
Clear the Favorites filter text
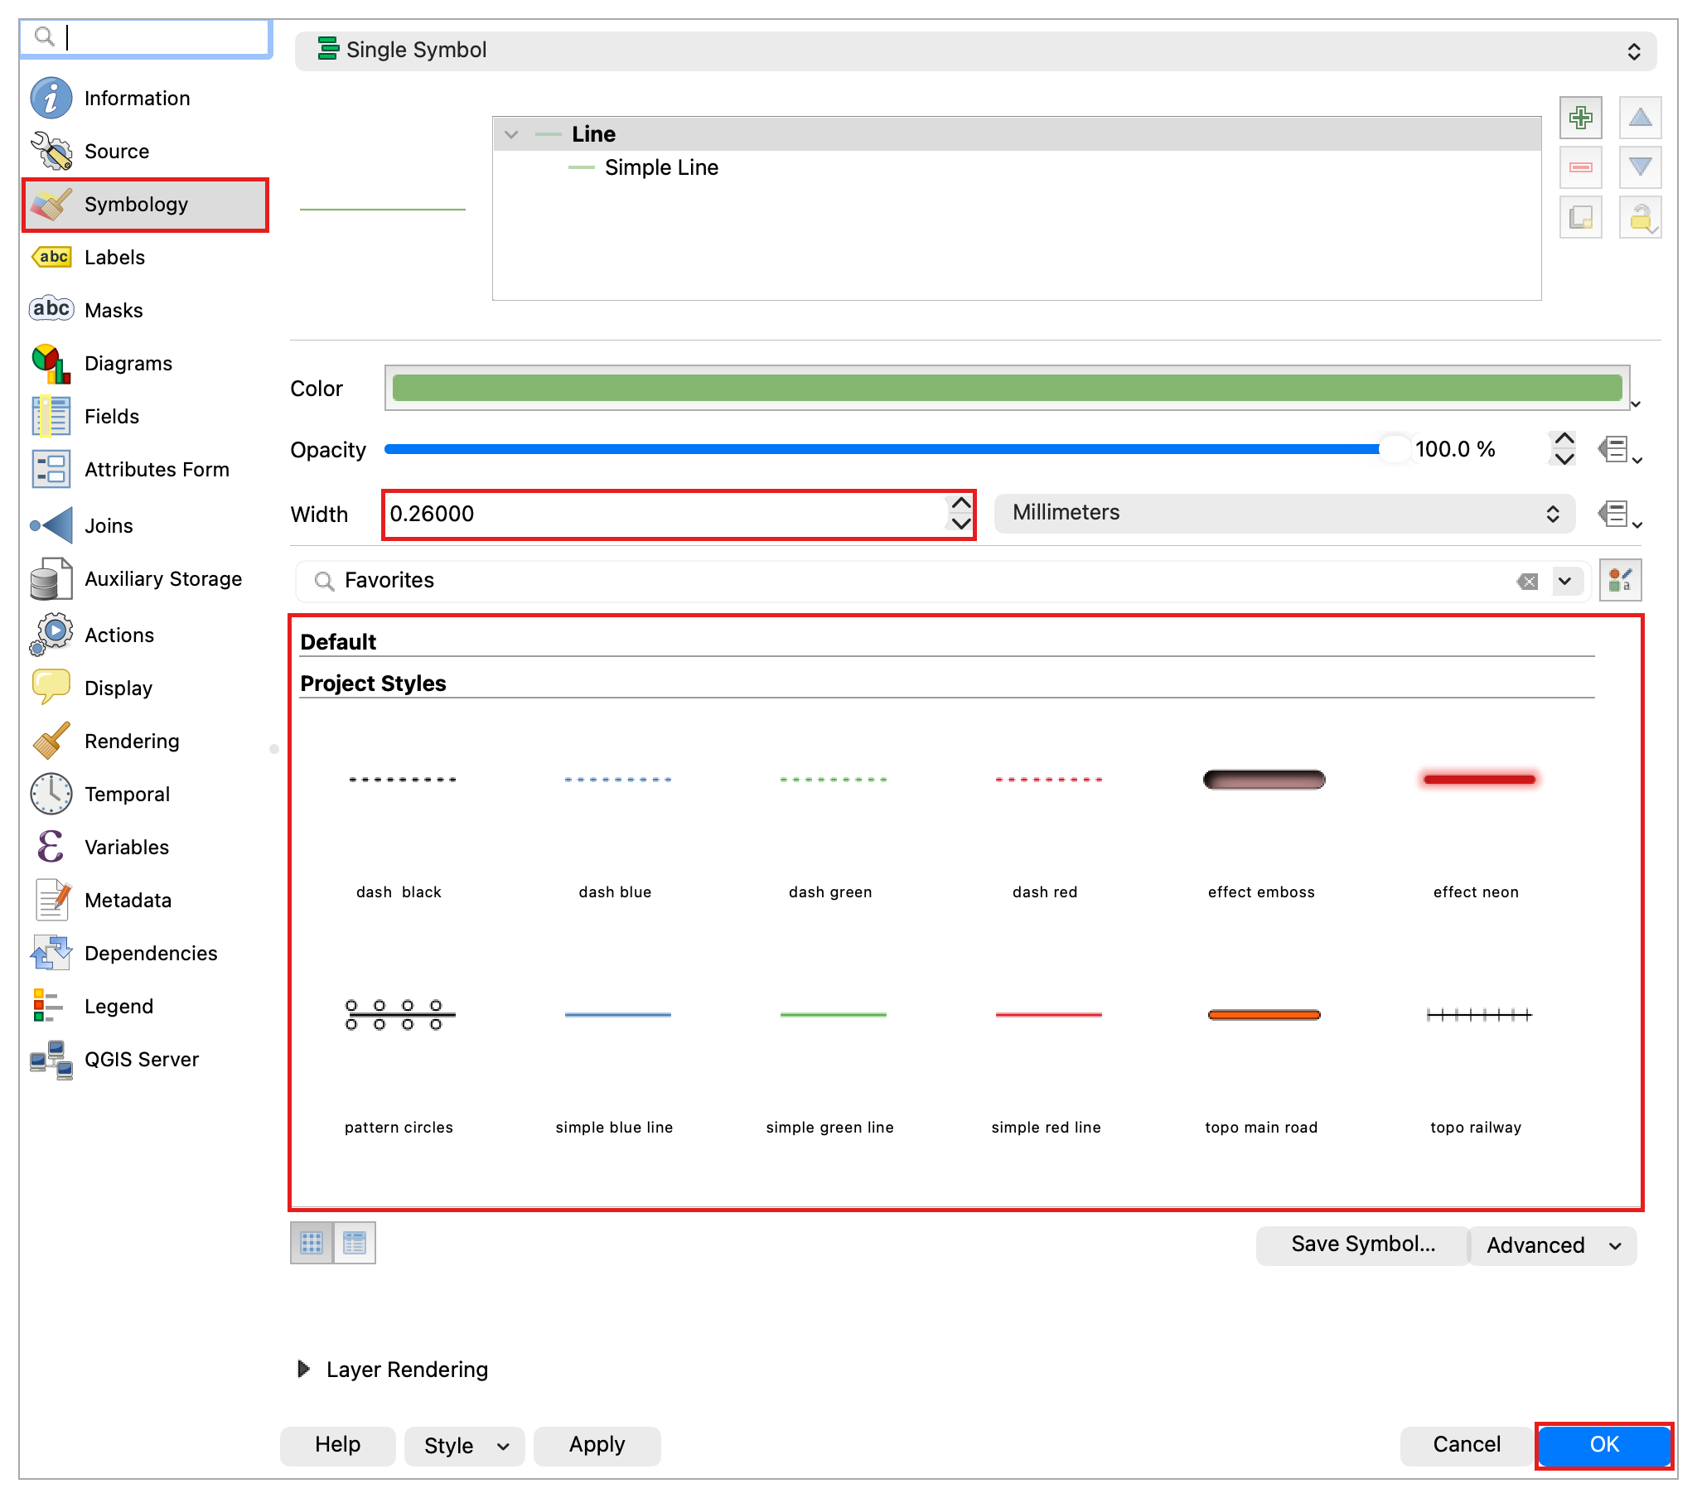[1527, 581]
